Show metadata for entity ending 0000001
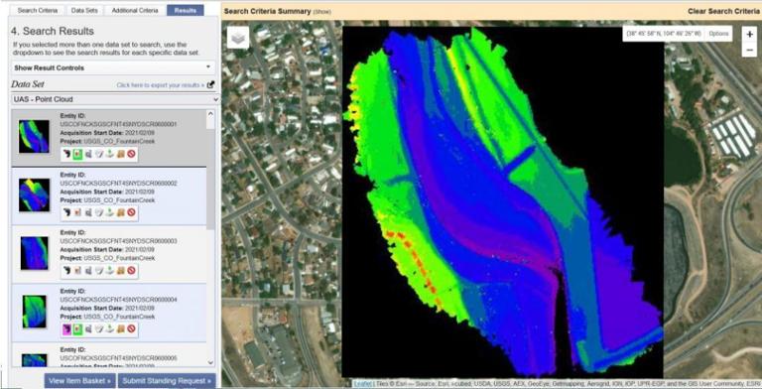Viewport: 762px width, 389px height. point(98,154)
